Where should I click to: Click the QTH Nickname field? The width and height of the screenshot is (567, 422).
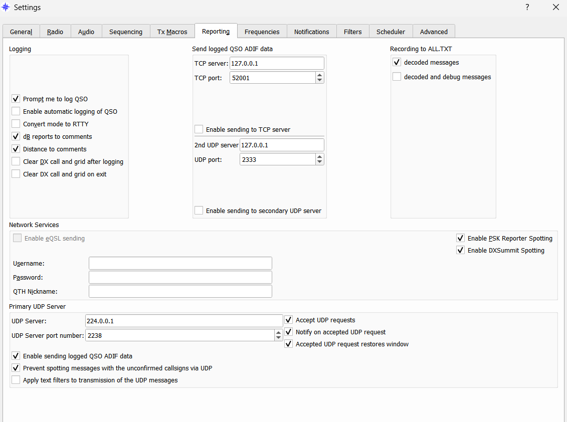coord(180,292)
